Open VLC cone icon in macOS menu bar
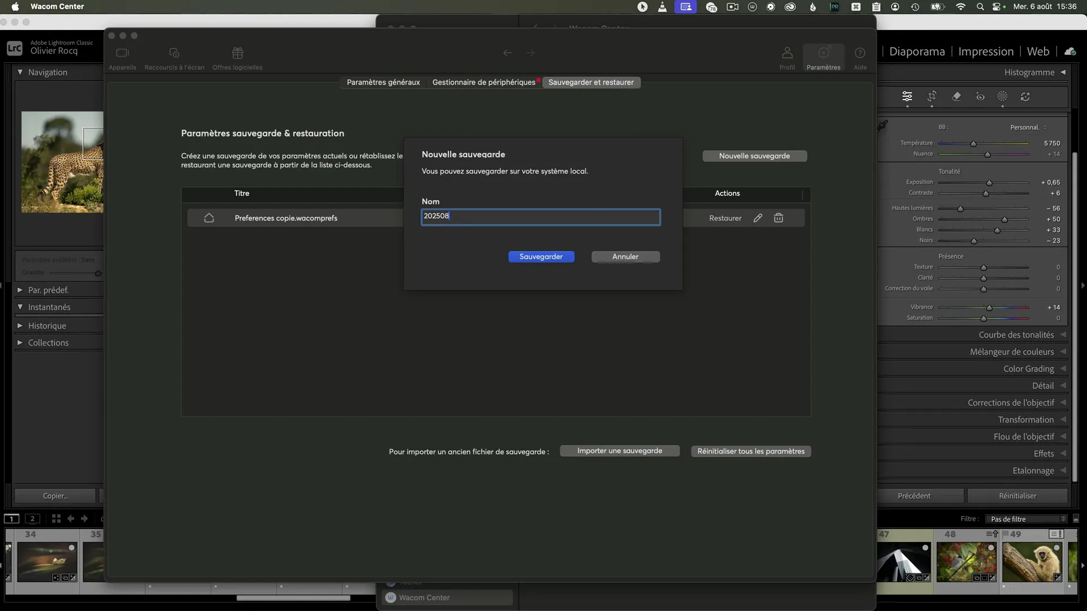 662,7
